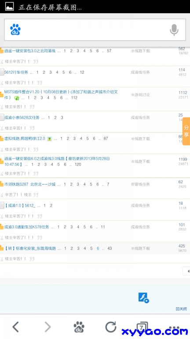190x339 pixels.
Task: Tap folder icon beside 成渝3.0通勤车加K578任务
Action: (x=2, y=227)
